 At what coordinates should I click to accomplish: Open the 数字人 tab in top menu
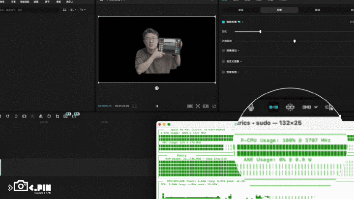click(69, 2)
